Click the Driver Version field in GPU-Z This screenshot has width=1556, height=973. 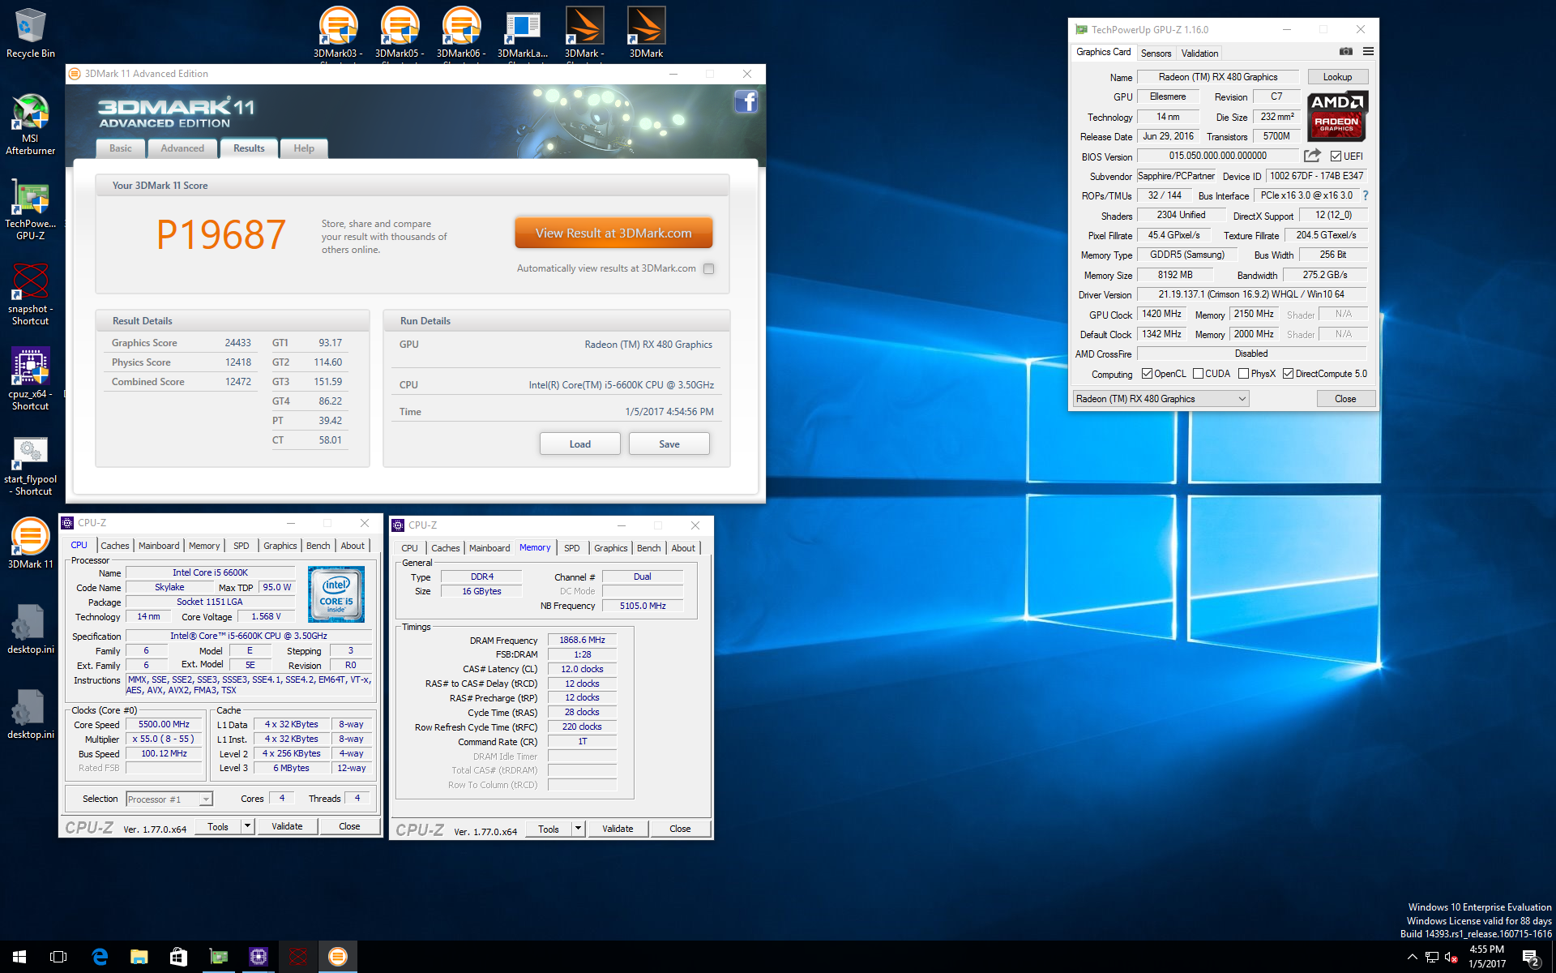coord(1251,294)
